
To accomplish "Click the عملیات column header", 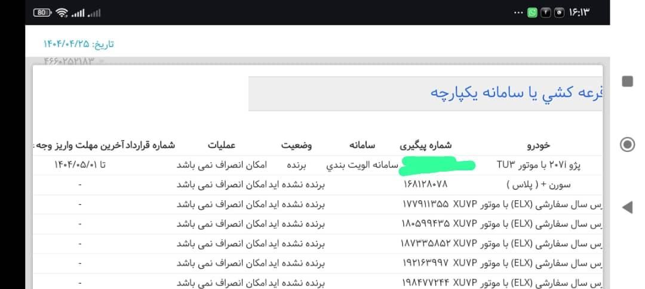I will [222, 145].
